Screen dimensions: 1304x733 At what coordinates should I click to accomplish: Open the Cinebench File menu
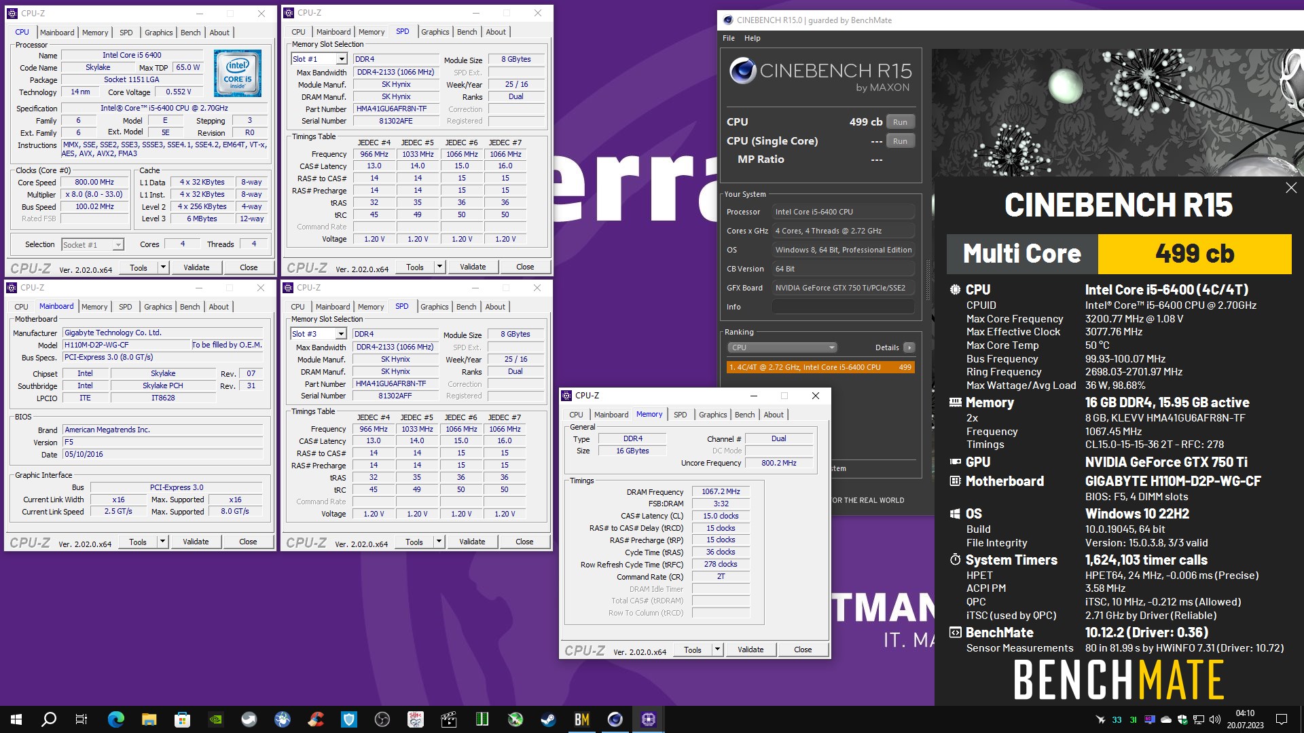point(728,38)
